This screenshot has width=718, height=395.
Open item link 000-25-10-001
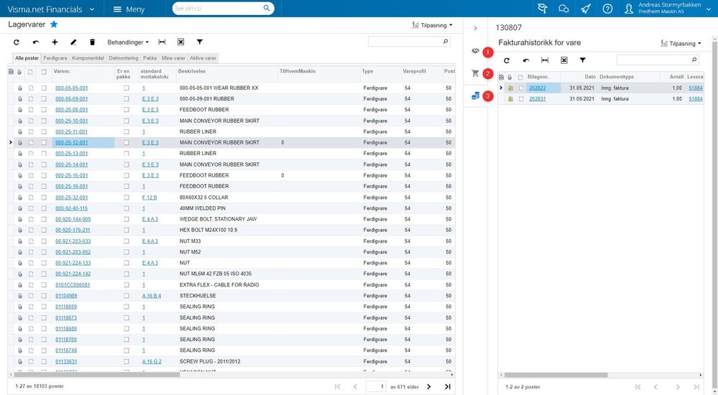coord(71,121)
